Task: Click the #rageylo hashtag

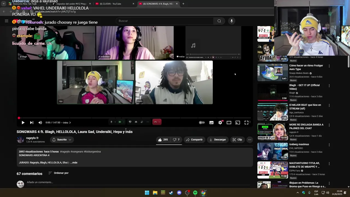Action: coord(65,152)
